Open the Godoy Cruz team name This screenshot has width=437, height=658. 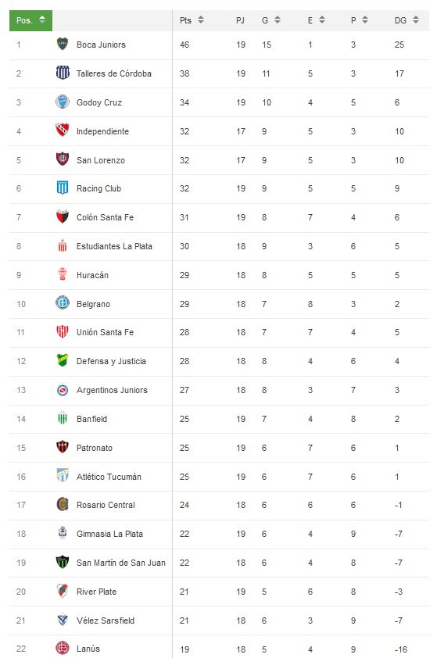pos(99,102)
